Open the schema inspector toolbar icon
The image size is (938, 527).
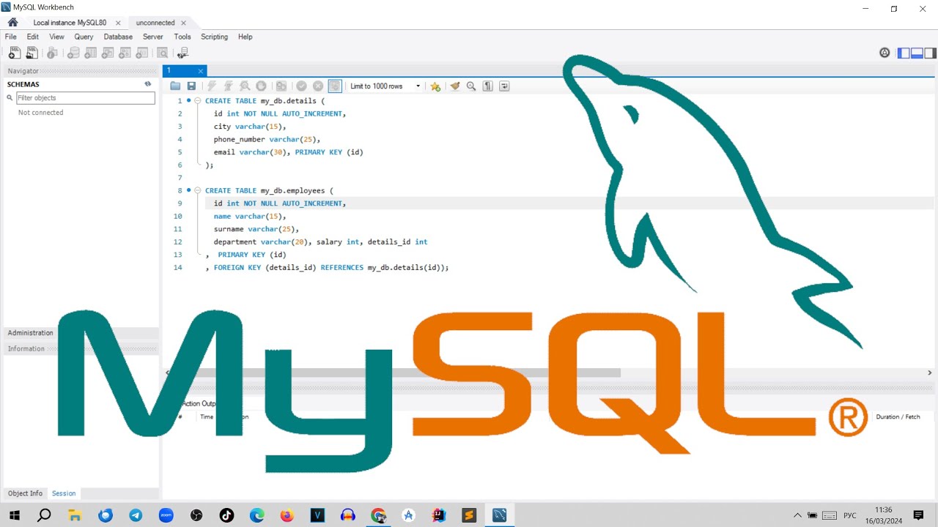click(x=52, y=53)
